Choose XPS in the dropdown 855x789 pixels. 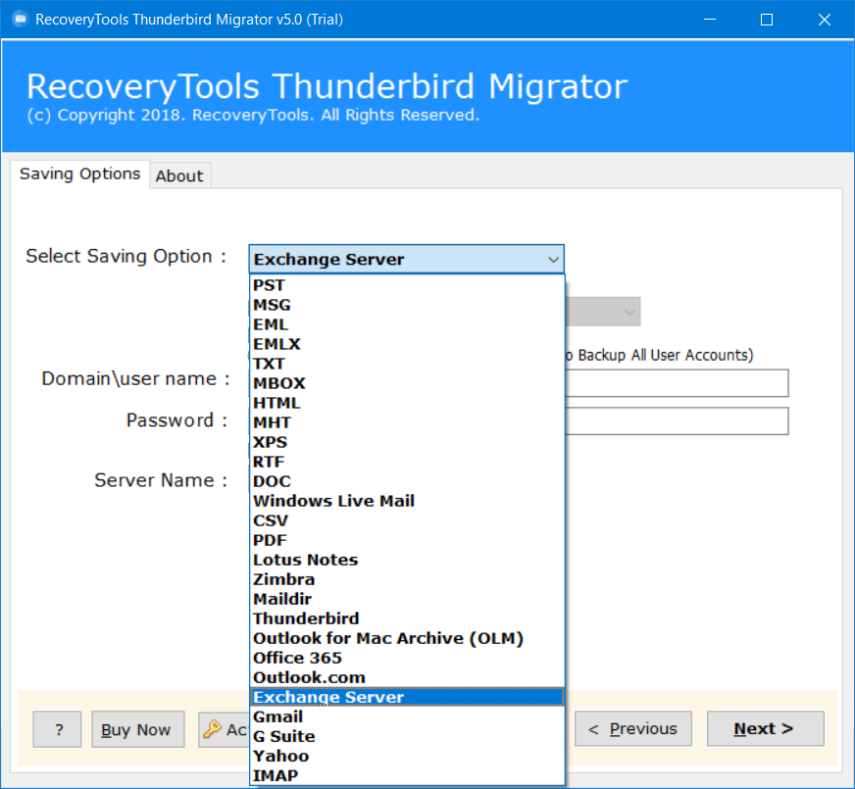pyautogui.click(x=407, y=442)
